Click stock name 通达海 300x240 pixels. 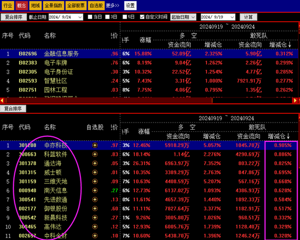point(53,164)
